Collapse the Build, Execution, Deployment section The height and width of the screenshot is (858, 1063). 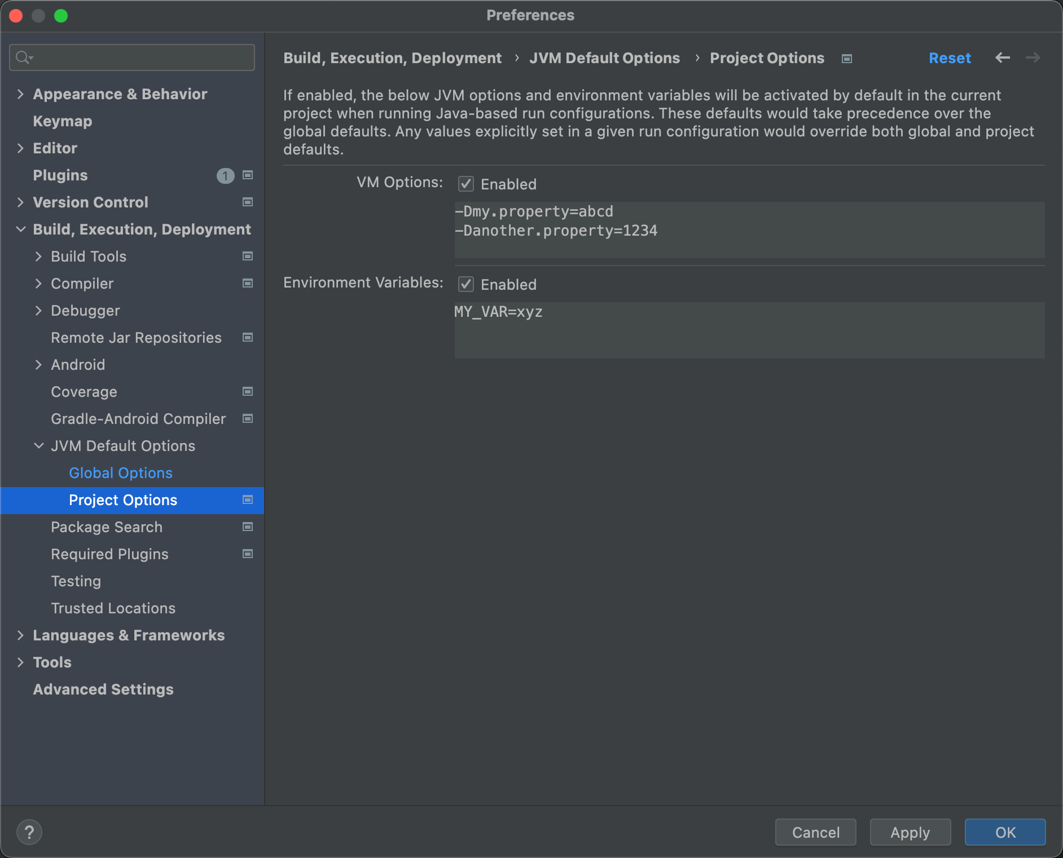pyautogui.click(x=21, y=229)
